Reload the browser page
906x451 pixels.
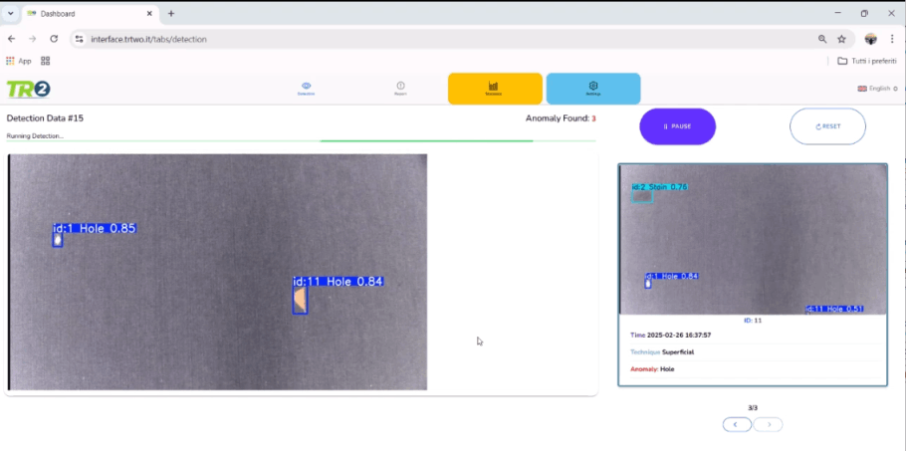pyautogui.click(x=54, y=39)
